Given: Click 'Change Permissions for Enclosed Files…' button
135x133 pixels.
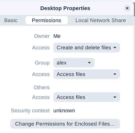Looking at the screenshot, I should 65,124.
